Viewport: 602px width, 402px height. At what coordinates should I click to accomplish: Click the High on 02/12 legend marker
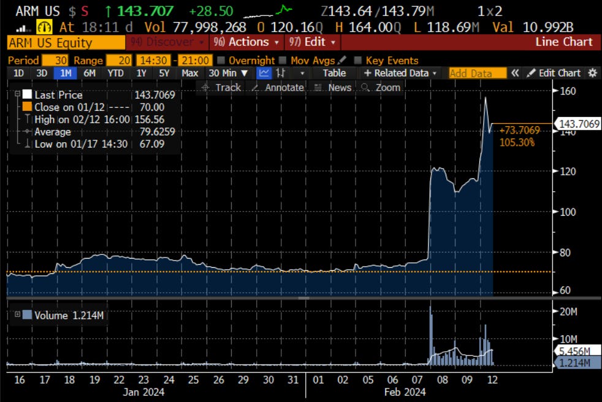(x=27, y=119)
